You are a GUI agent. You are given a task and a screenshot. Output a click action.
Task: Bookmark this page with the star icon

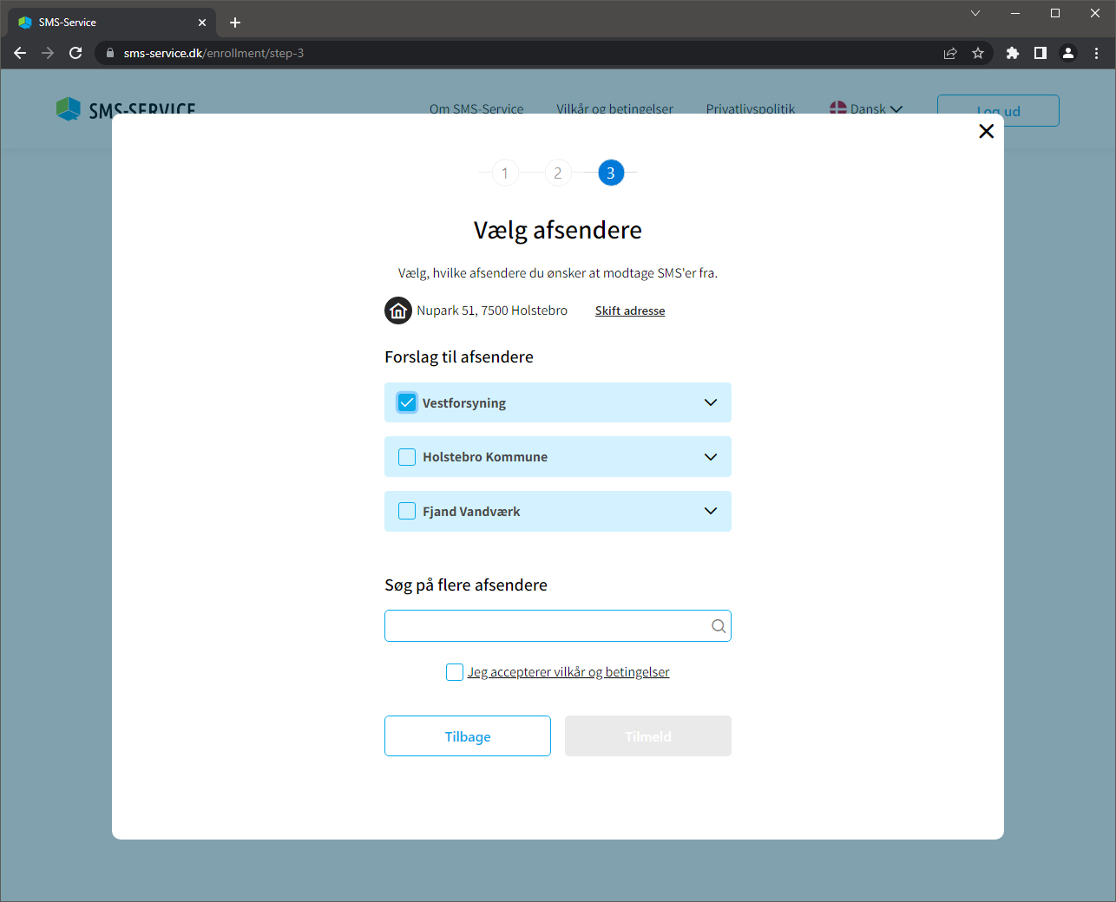point(978,53)
